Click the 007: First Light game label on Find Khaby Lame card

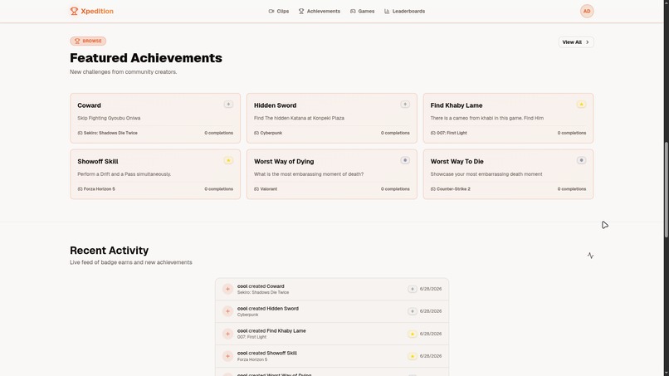448,133
